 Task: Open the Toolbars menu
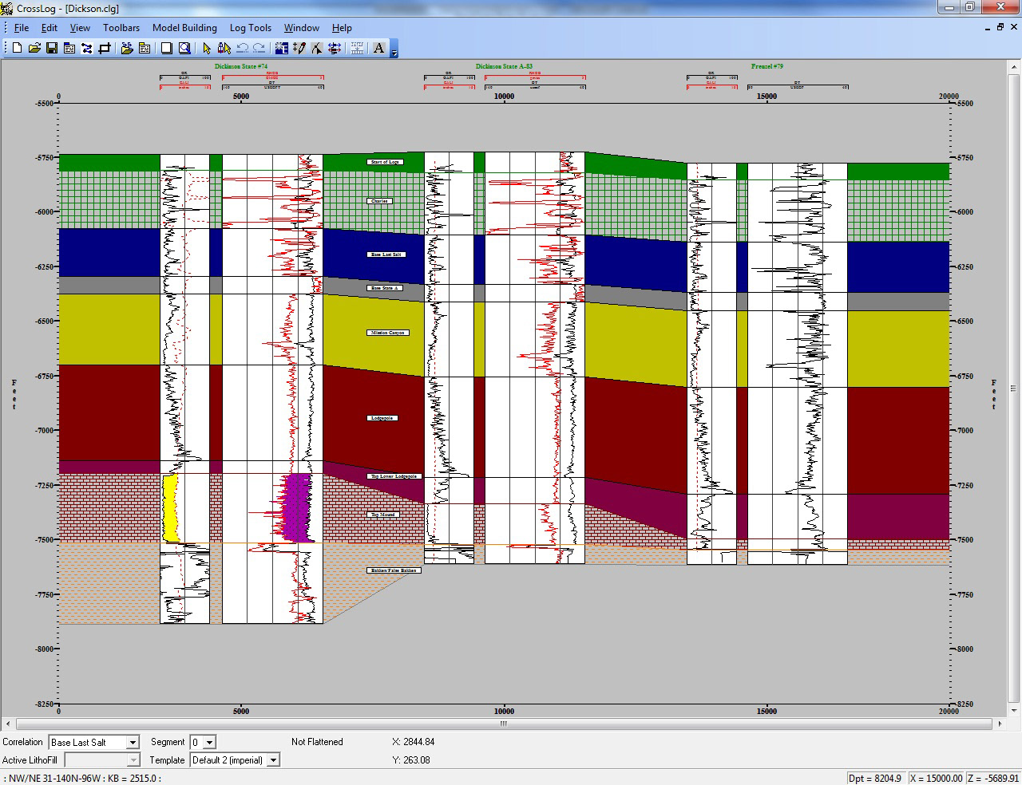[x=121, y=27]
